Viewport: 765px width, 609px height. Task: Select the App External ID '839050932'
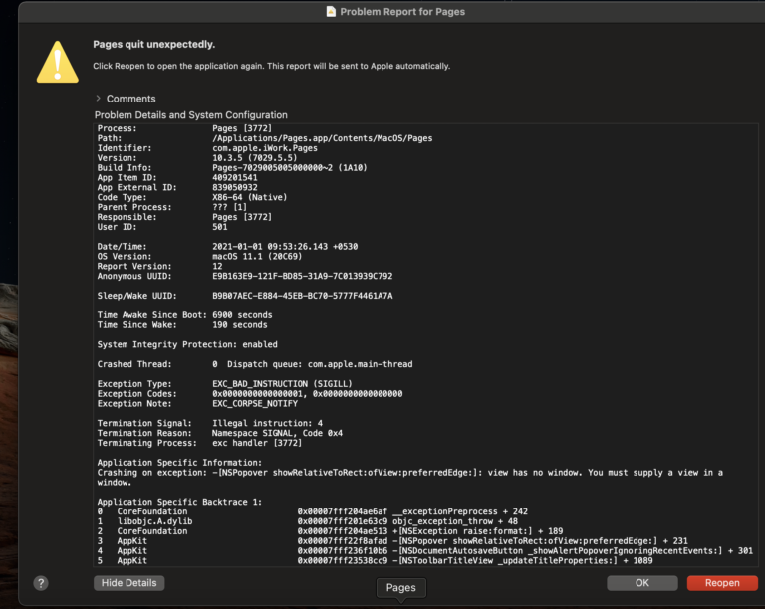coord(235,187)
